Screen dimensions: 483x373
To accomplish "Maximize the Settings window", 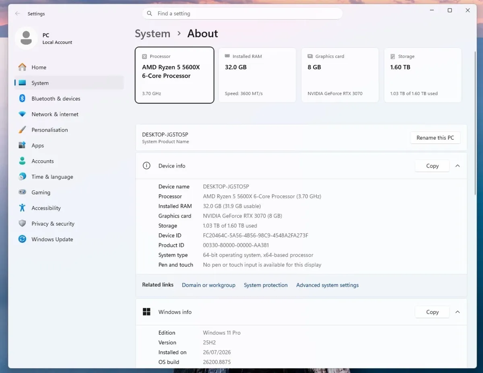I will tap(450, 10).
